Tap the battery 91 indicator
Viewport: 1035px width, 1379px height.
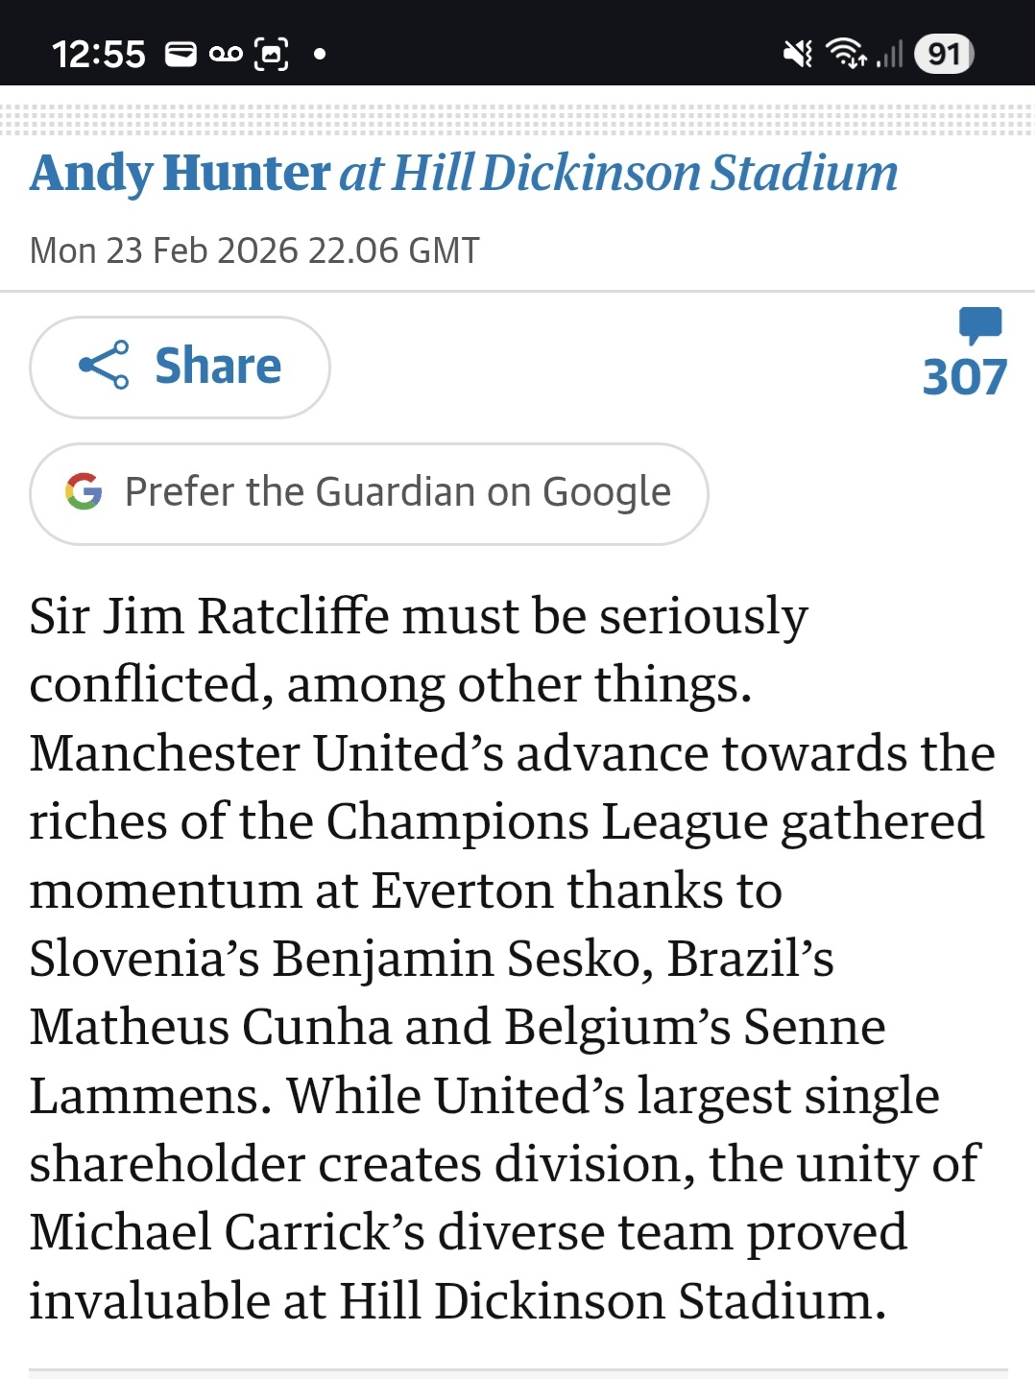tap(944, 54)
